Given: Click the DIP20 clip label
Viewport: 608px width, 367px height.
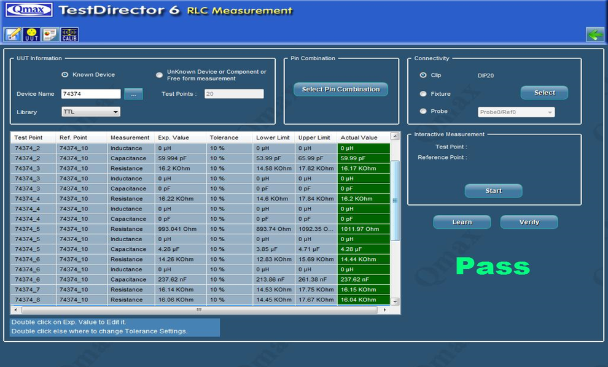Looking at the screenshot, I should click(x=485, y=75).
